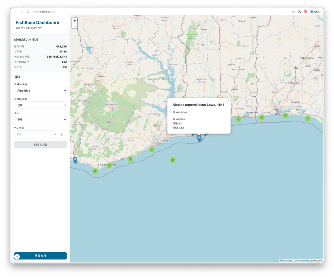Click the cluster marker showing 2 offshore
Viewport: 334px width, 277px height.
[x=173, y=160]
